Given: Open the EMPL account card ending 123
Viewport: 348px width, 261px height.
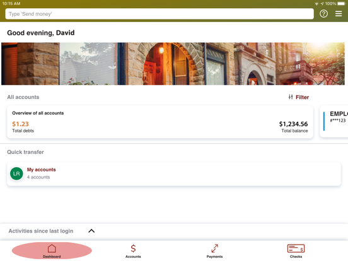Looking at the screenshot, I should pos(333,121).
